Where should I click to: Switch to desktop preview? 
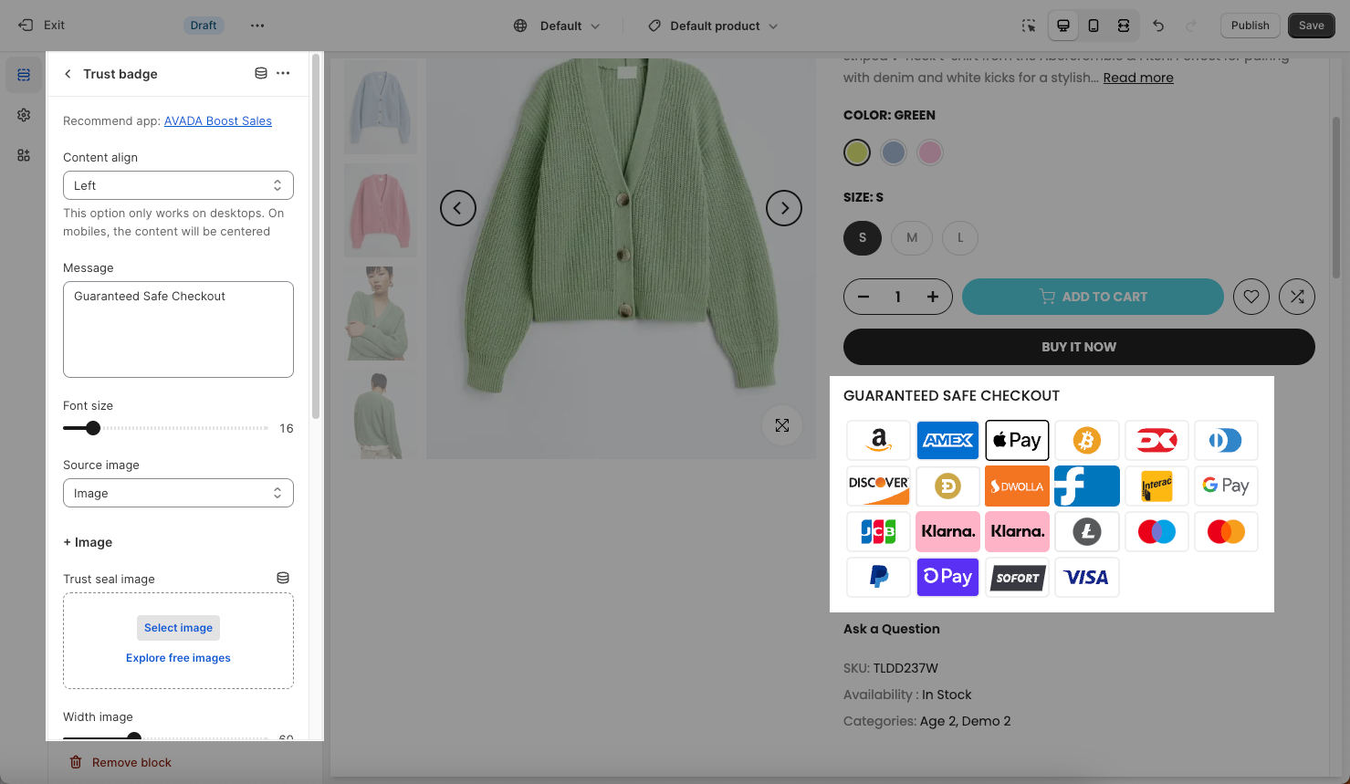pyautogui.click(x=1063, y=26)
